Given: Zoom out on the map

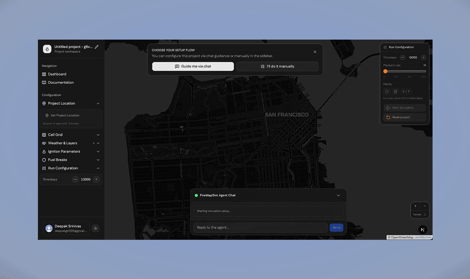Looking at the screenshot, I should (x=424, y=206).
